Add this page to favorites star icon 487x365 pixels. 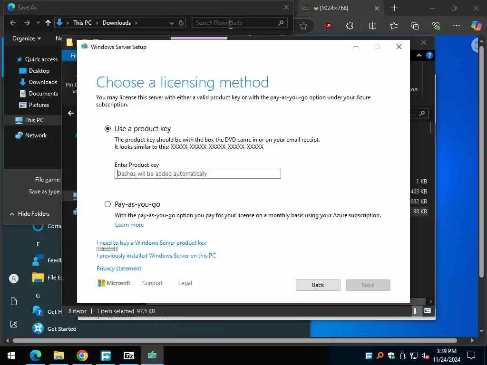pyautogui.click(x=303, y=26)
